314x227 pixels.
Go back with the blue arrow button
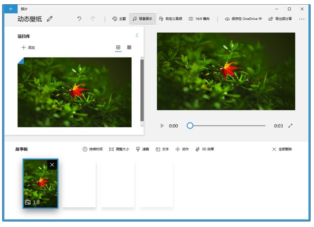pyautogui.click(x=11, y=9)
